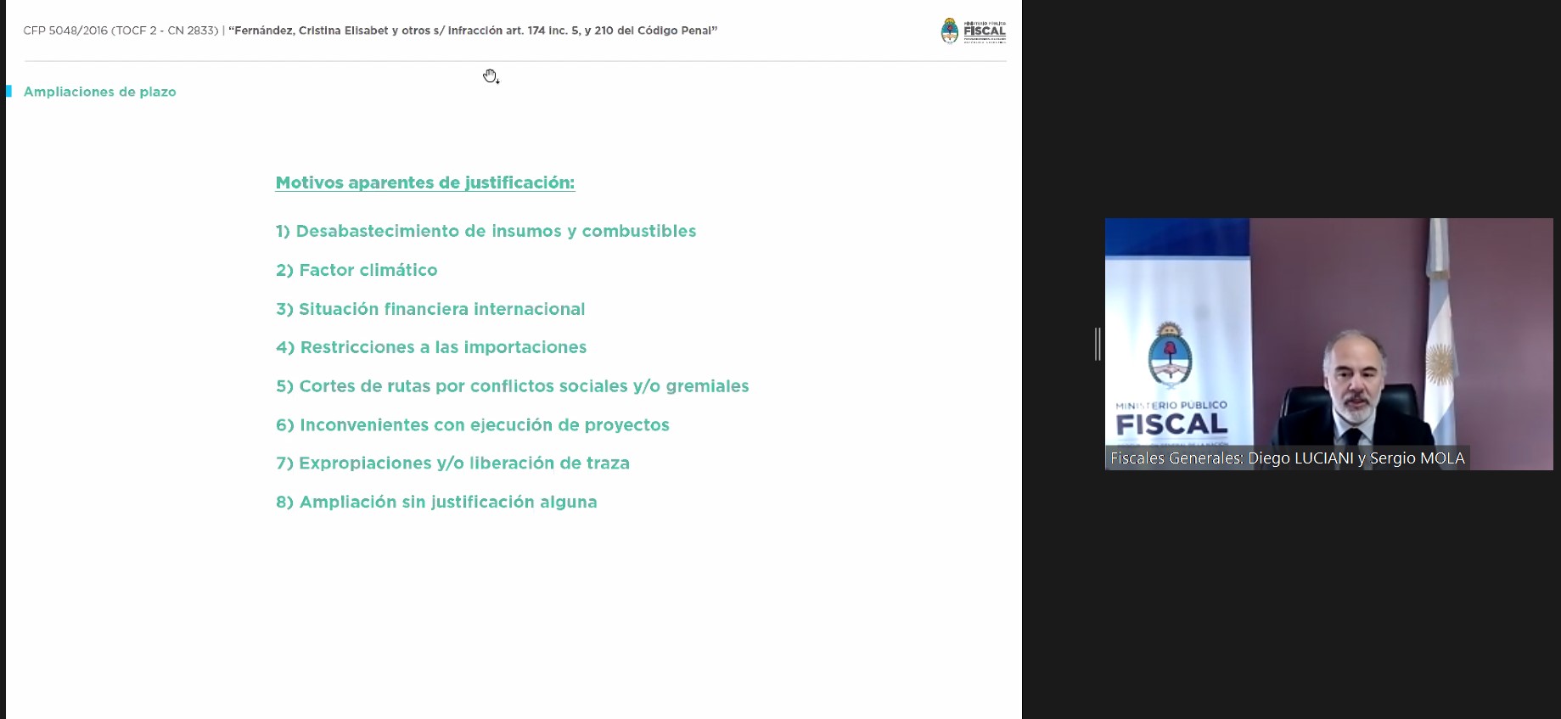The image size is (1561, 719).
Task: Click item 1 Desabastecimiento de insumos y combustibles
Action: (x=486, y=231)
